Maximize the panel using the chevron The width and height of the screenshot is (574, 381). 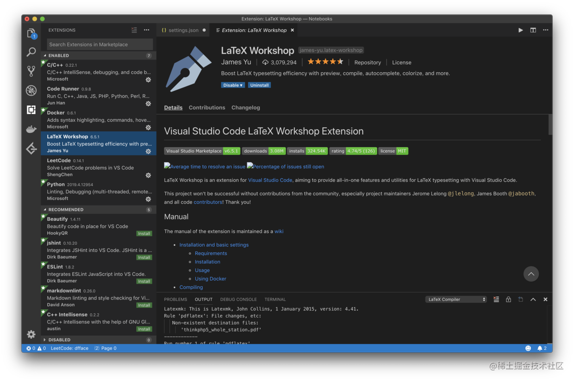pos(533,299)
